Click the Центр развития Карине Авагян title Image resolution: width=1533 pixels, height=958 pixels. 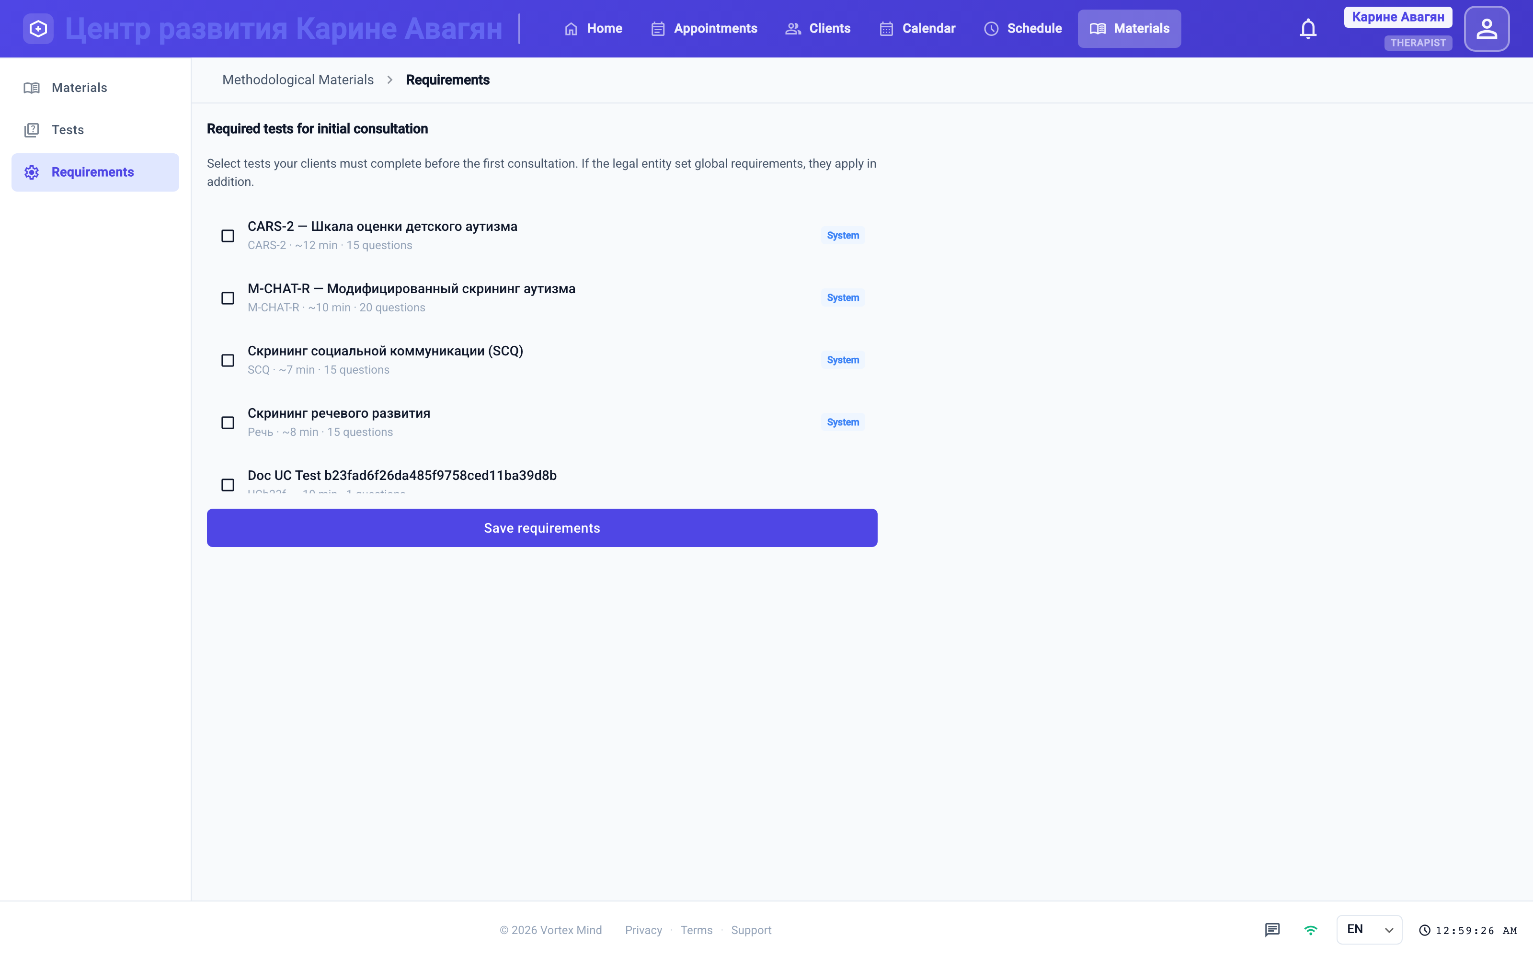284,29
